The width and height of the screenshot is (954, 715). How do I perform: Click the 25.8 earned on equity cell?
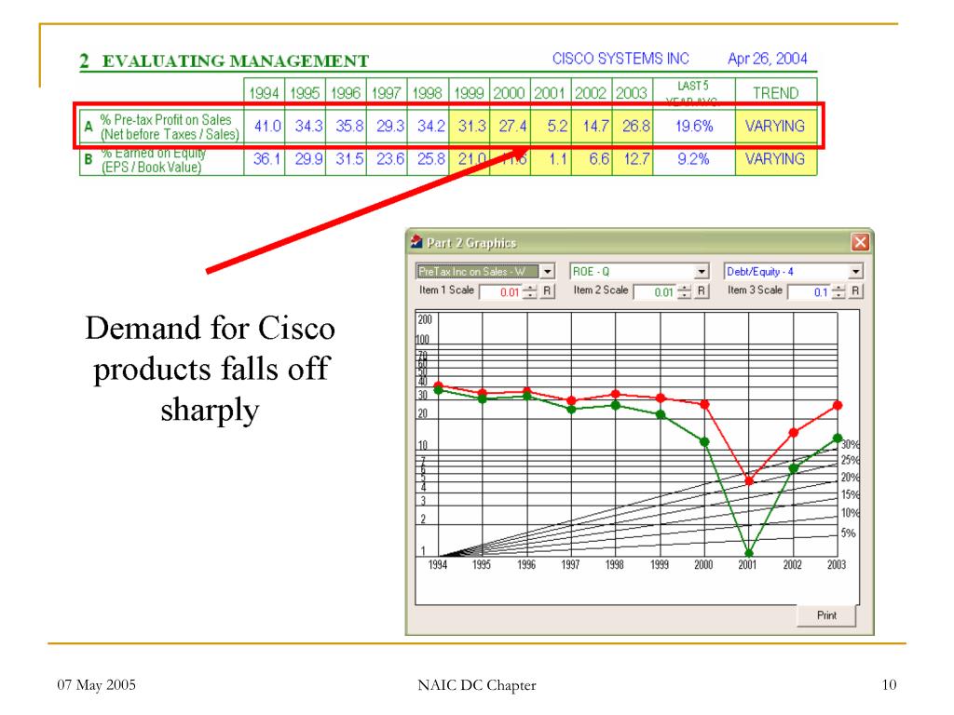429,159
